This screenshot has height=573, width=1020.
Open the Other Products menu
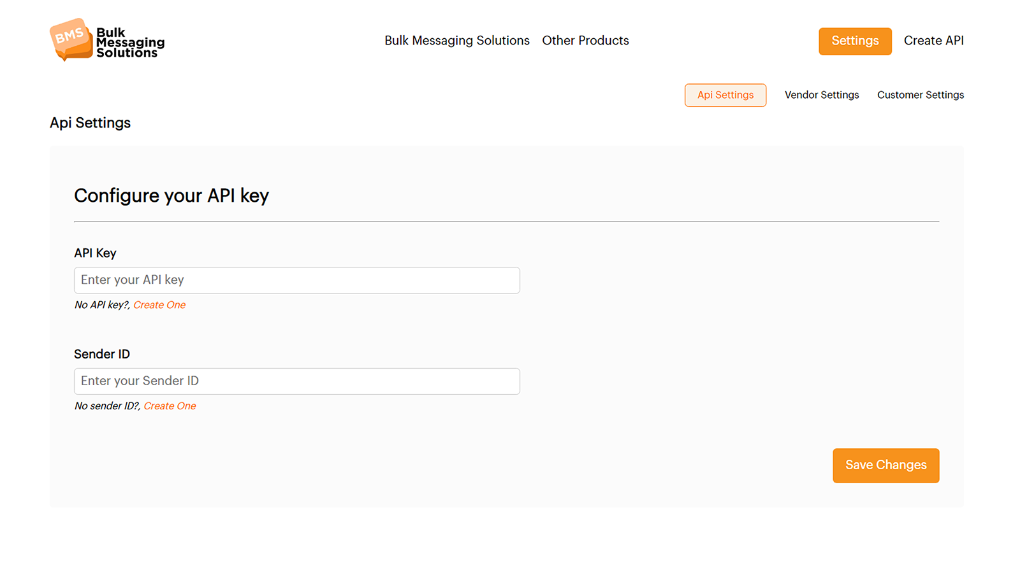pyautogui.click(x=585, y=40)
